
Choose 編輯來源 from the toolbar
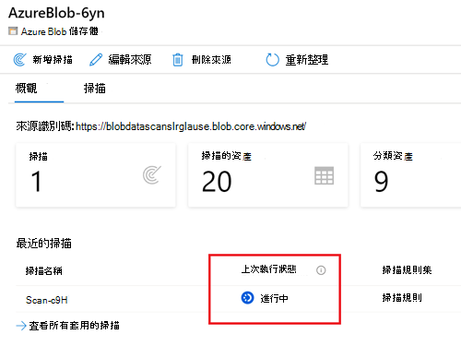[x=130, y=60]
